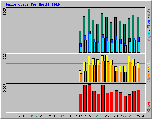
Task: Click the 522 visits axis value
Action: click(4, 57)
